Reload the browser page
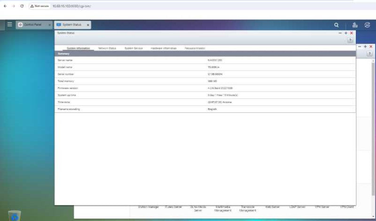Viewport: 376px width, 221px height. (22, 6)
